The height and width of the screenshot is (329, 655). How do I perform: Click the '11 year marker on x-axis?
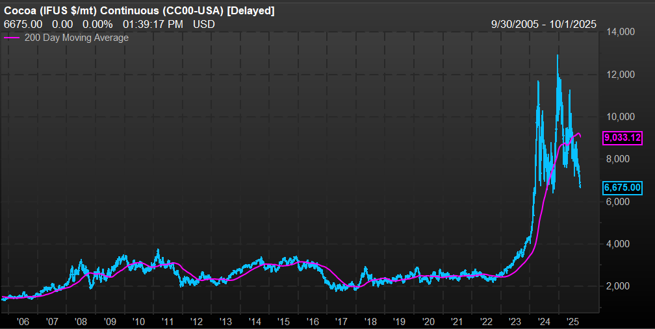point(168,321)
